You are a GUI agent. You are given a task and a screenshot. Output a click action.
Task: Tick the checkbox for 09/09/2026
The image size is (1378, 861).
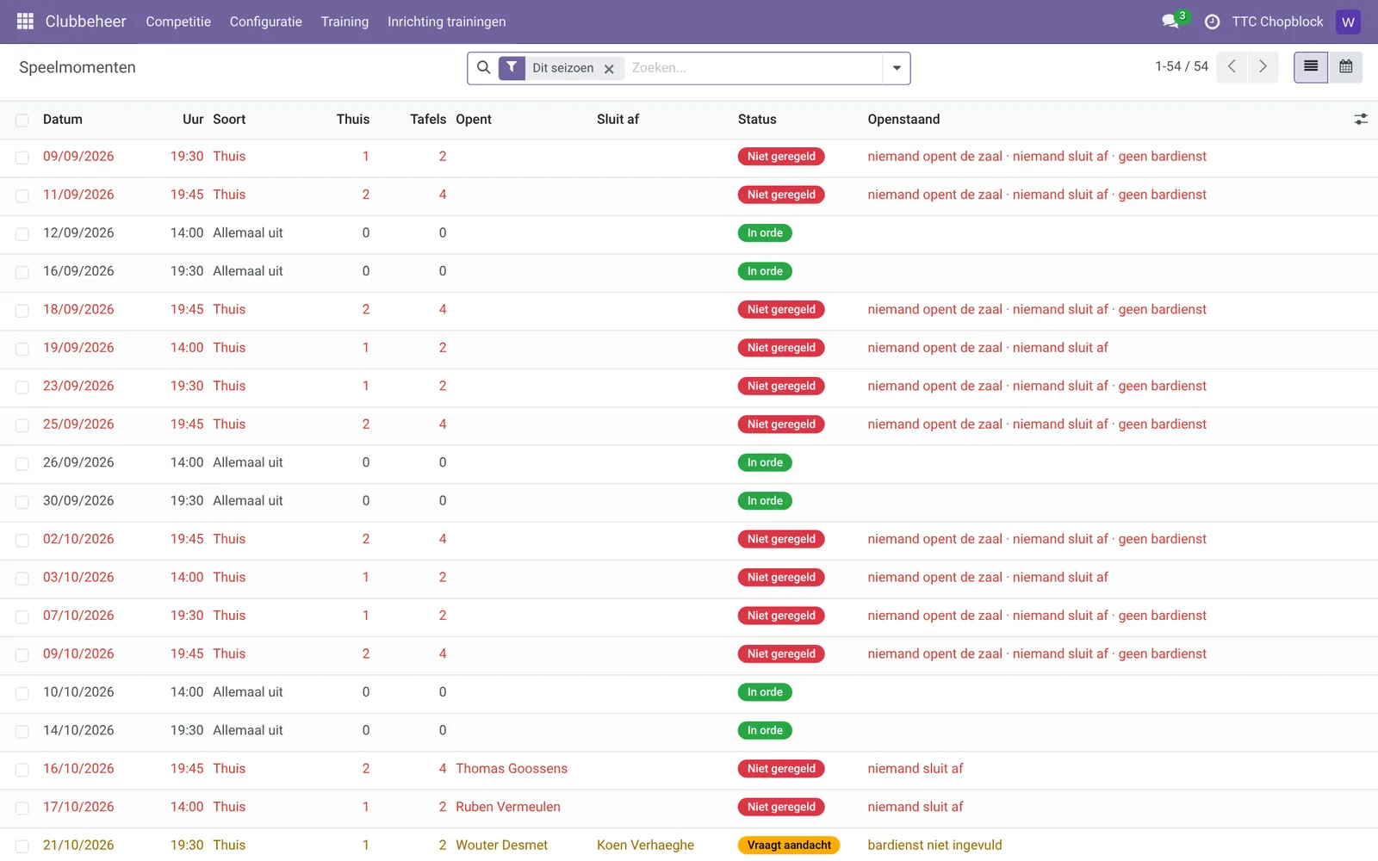click(x=22, y=158)
